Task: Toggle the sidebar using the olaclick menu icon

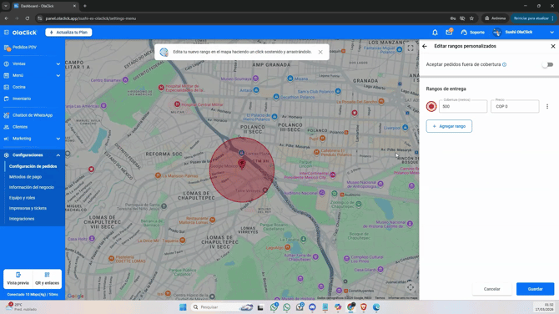Action: click(7, 33)
